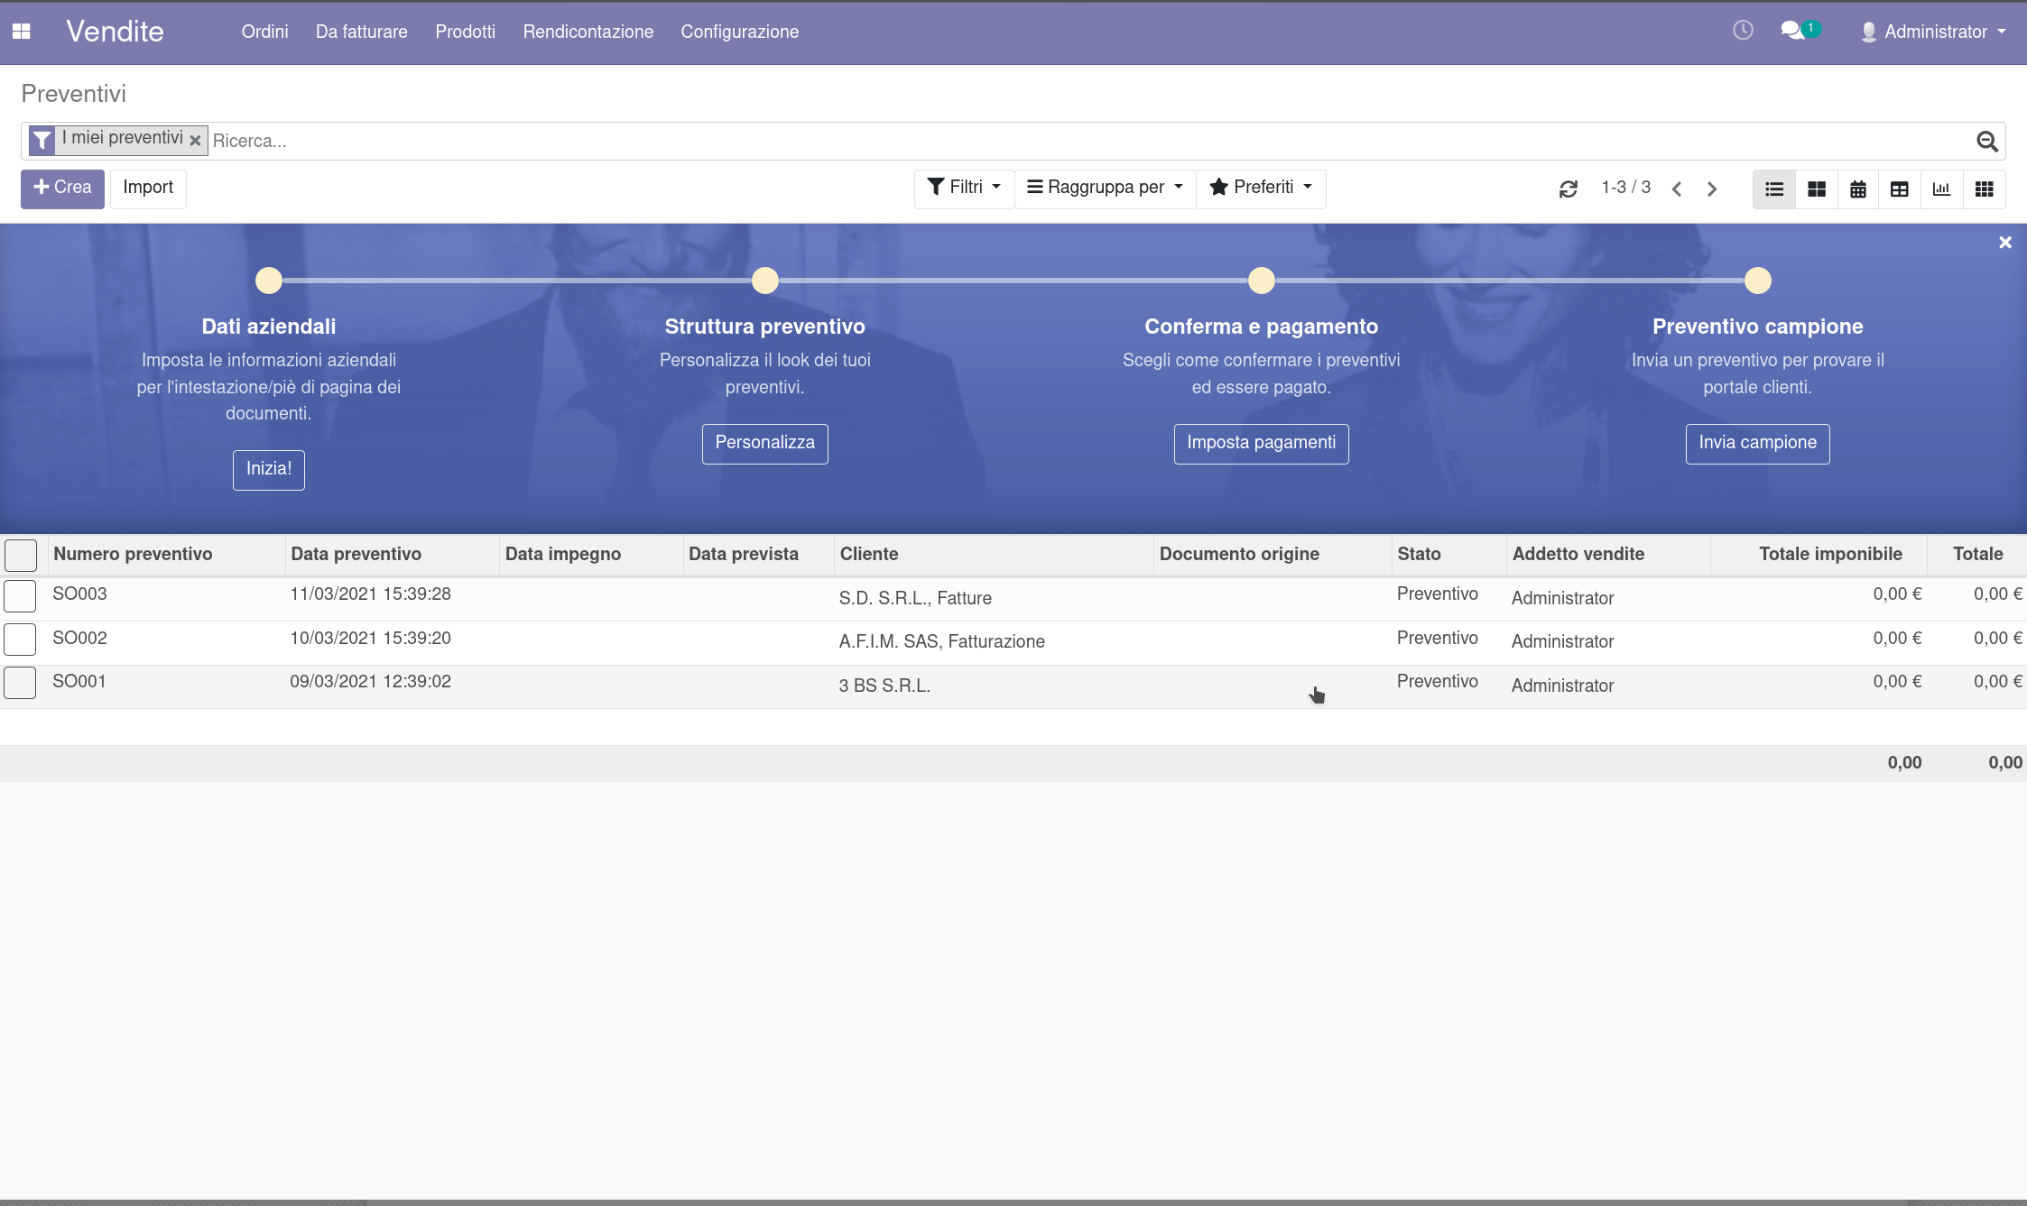This screenshot has height=1206, width=2027.
Task: Switch to kanban view
Action: tap(1817, 189)
